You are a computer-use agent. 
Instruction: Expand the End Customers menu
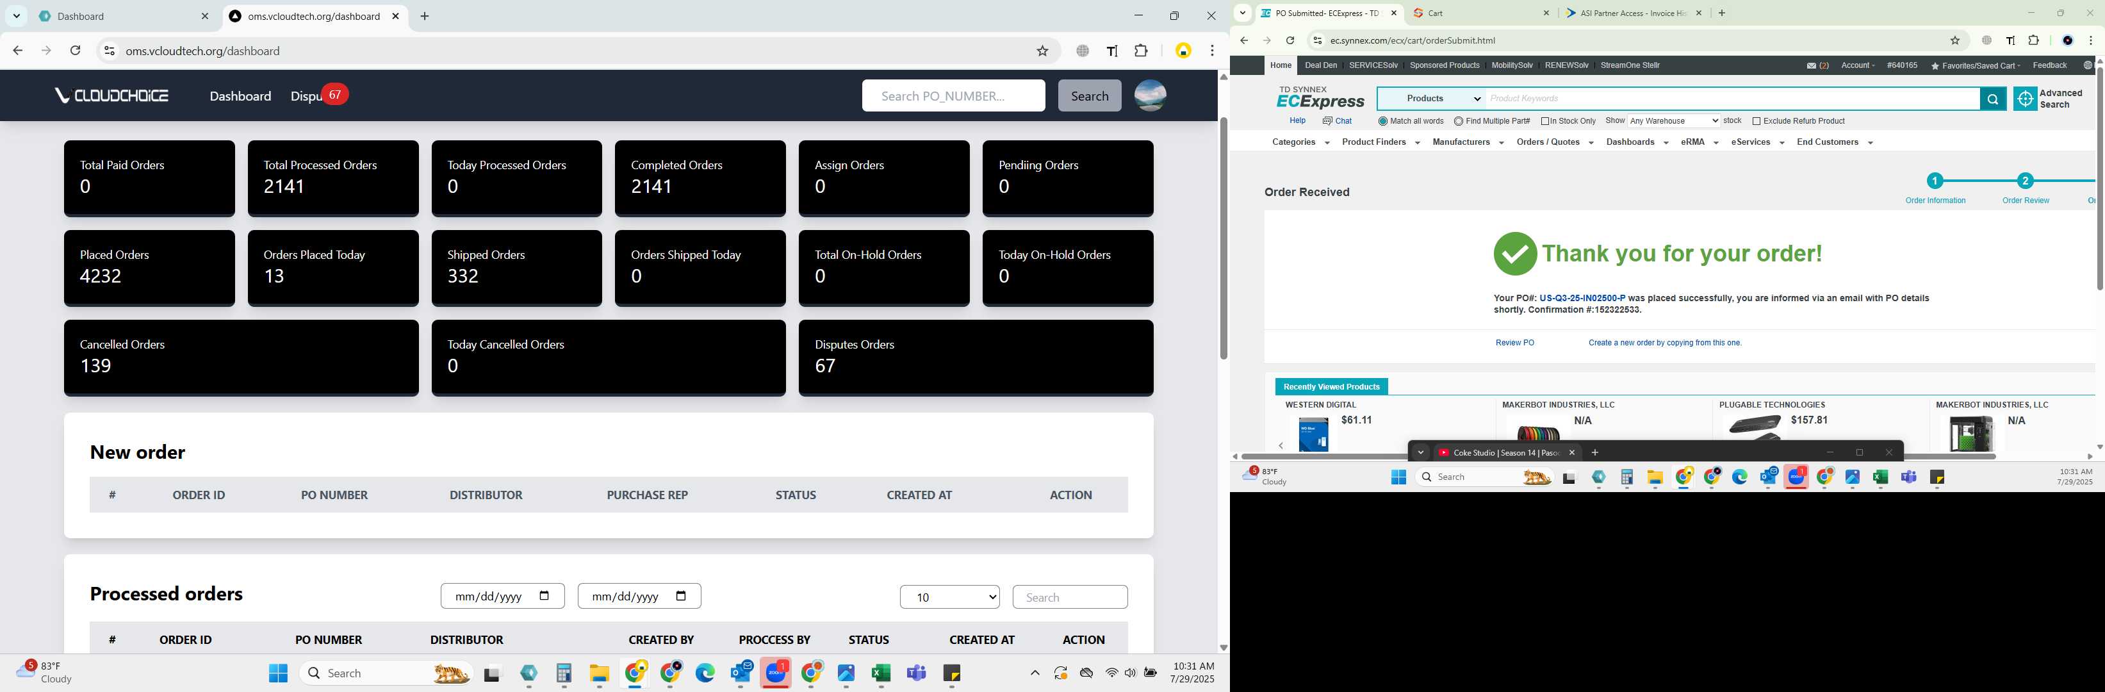(1835, 142)
